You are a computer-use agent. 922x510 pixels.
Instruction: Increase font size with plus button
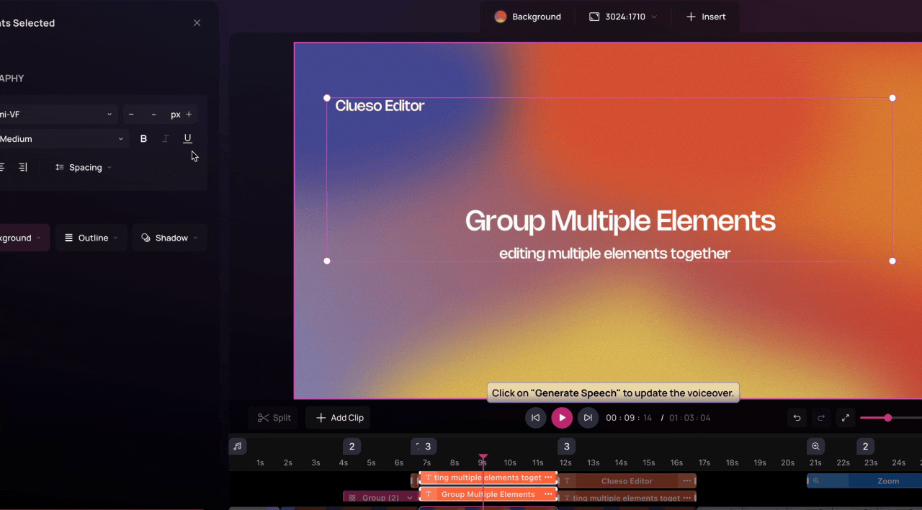189,115
